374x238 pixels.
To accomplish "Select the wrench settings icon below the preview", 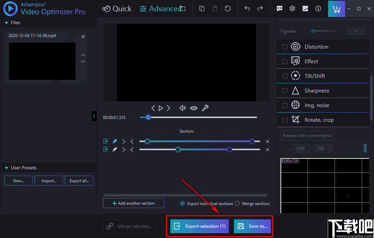I will coord(205,108).
